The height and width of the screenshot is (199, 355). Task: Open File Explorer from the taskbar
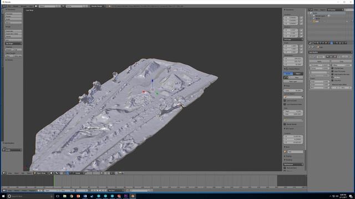pyautogui.click(x=64, y=196)
